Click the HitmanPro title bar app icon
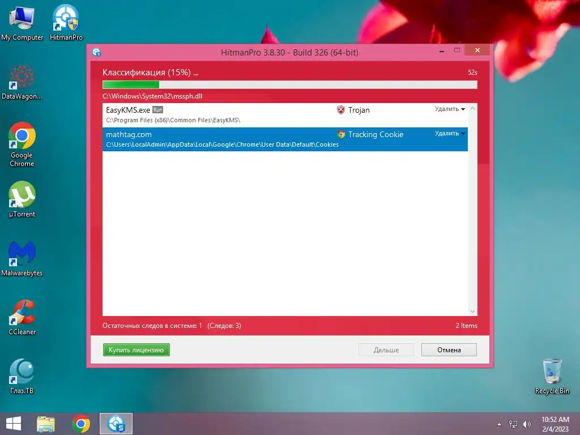Screen dimensions: 580x435 click(96, 52)
